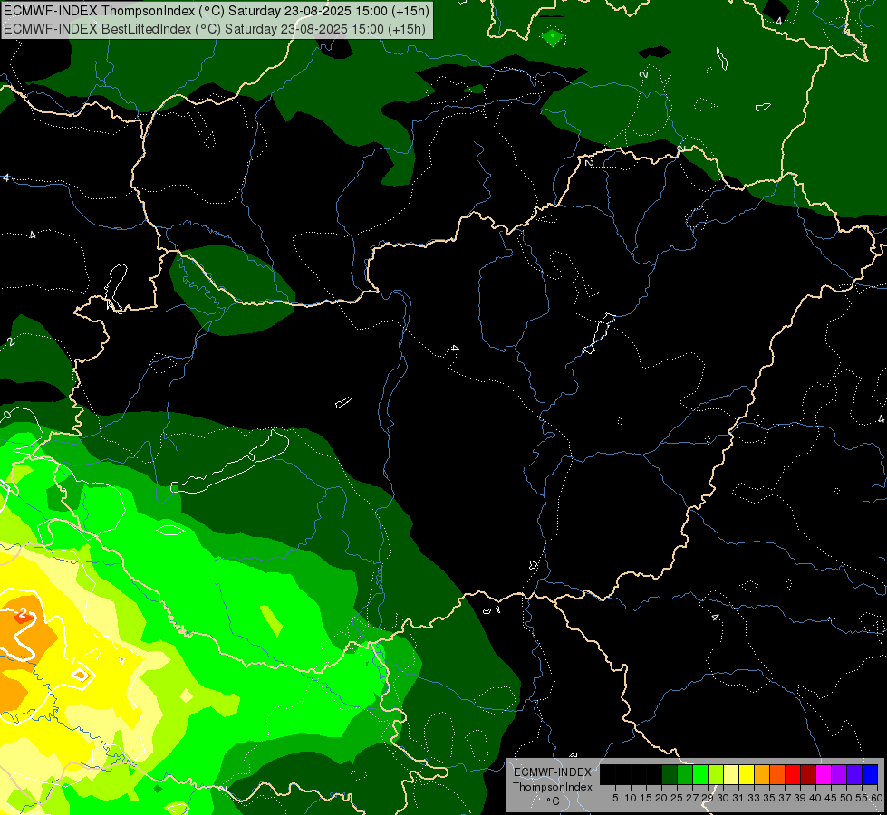This screenshot has height=815, width=887.
Task: Select the bright red 37–39 legend swatch
Action: click(793, 774)
